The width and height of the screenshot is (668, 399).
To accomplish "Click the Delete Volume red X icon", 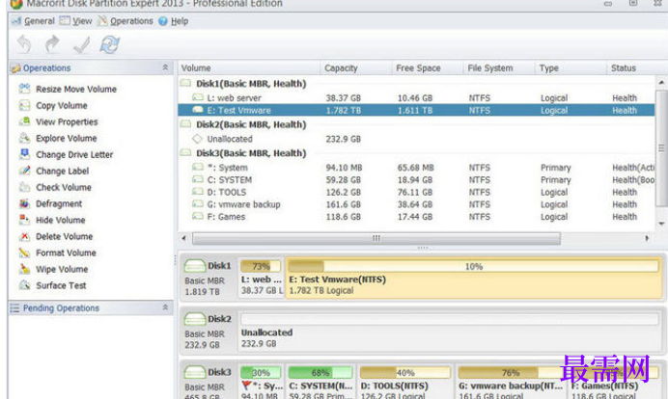I will pos(25,236).
